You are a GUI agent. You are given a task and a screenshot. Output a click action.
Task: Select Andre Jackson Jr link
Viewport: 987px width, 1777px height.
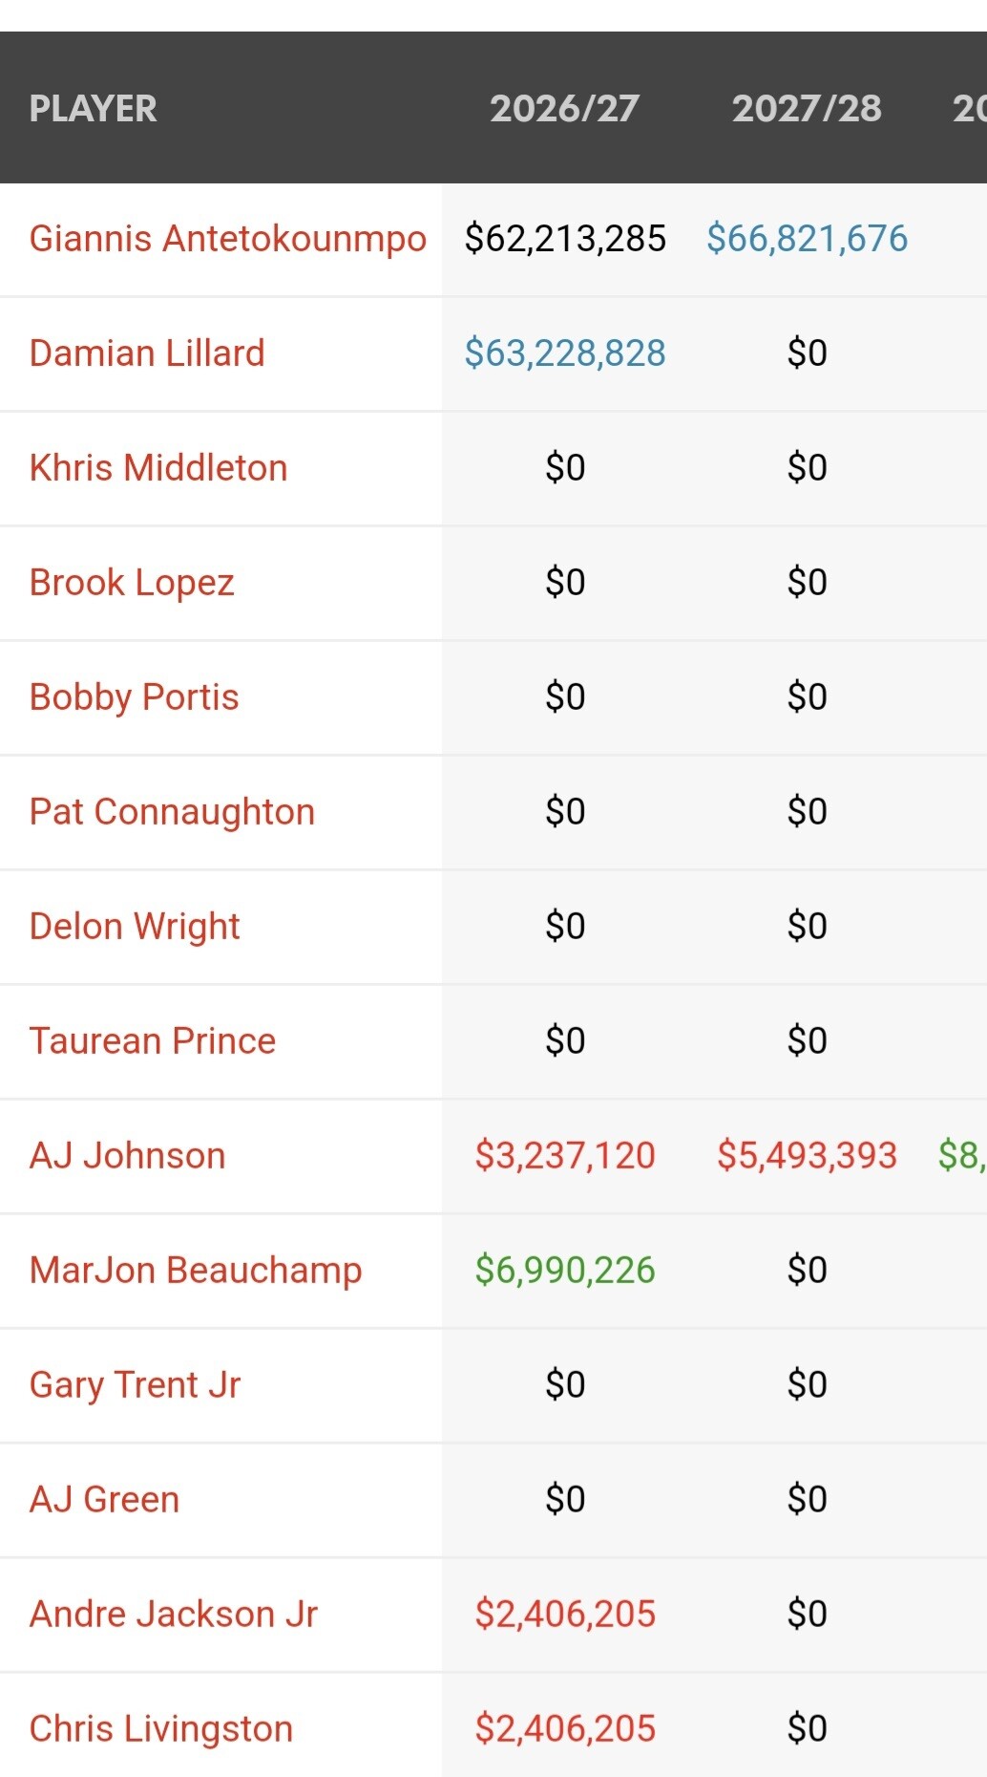[x=173, y=1615]
